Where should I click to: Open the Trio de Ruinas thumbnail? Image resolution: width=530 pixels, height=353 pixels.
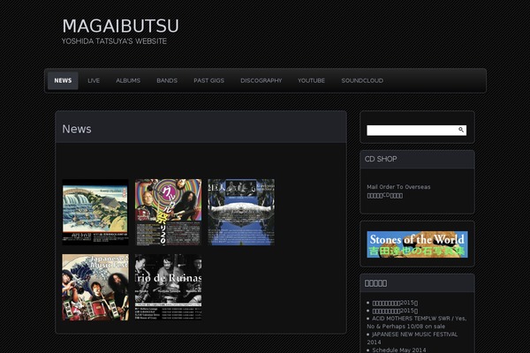pos(169,287)
